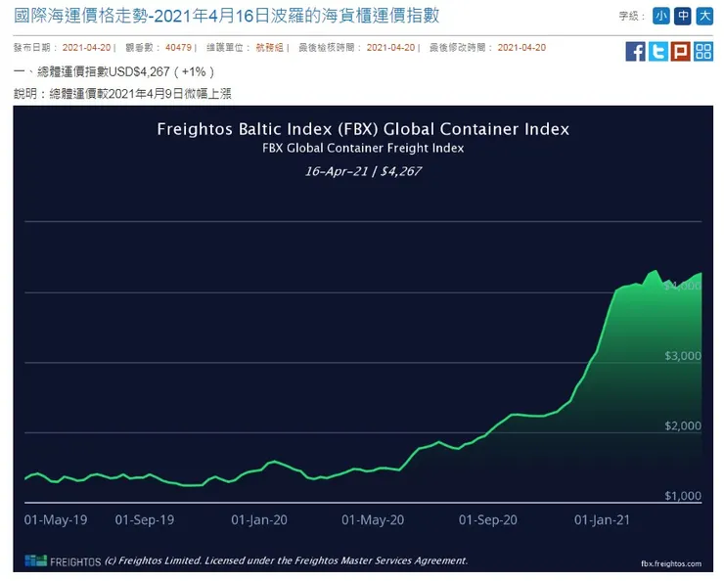Click the Freightos logo in chart footer

(x=63, y=560)
